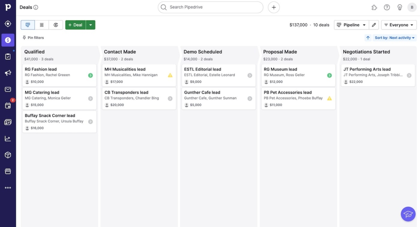Expand the three-dots More menu in sidebar
The width and height of the screenshot is (420, 227).
click(x=8, y=187)
